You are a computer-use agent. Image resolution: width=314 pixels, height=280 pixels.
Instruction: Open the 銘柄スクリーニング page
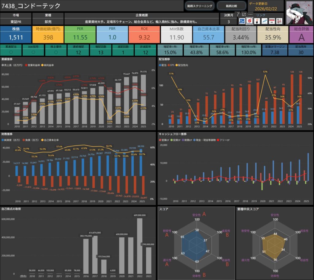199,6
